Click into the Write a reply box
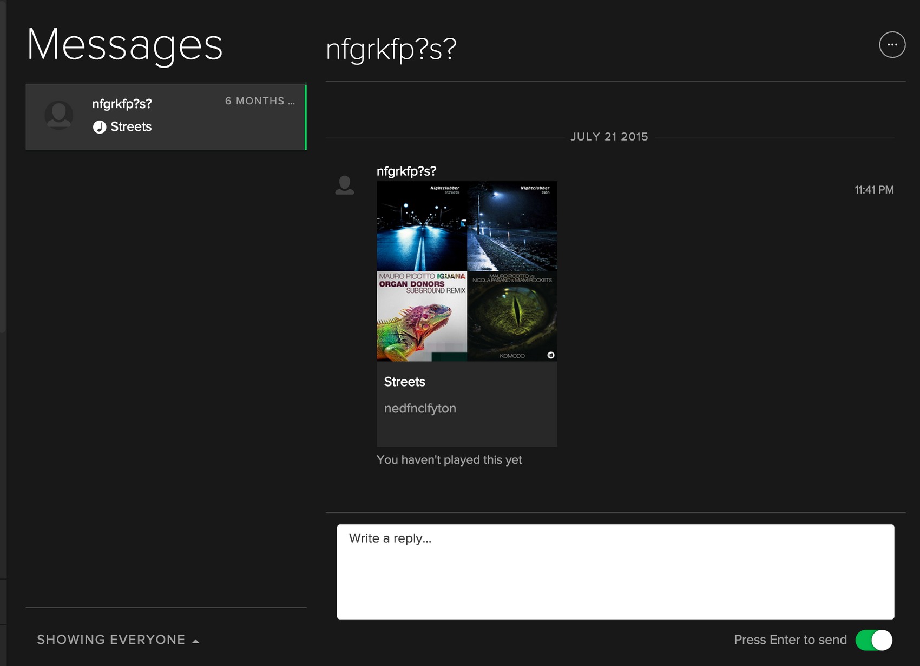This screenshot has height=666, width=920. click(615, 571)
